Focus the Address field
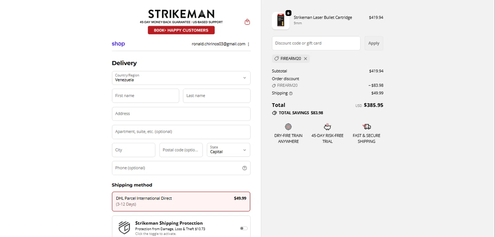This screenshot has height=237, width=495. 181,114
